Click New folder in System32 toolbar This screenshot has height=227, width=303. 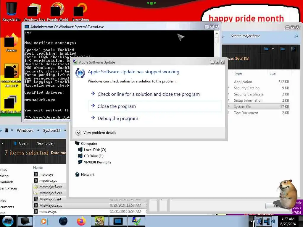coord(45,143)
